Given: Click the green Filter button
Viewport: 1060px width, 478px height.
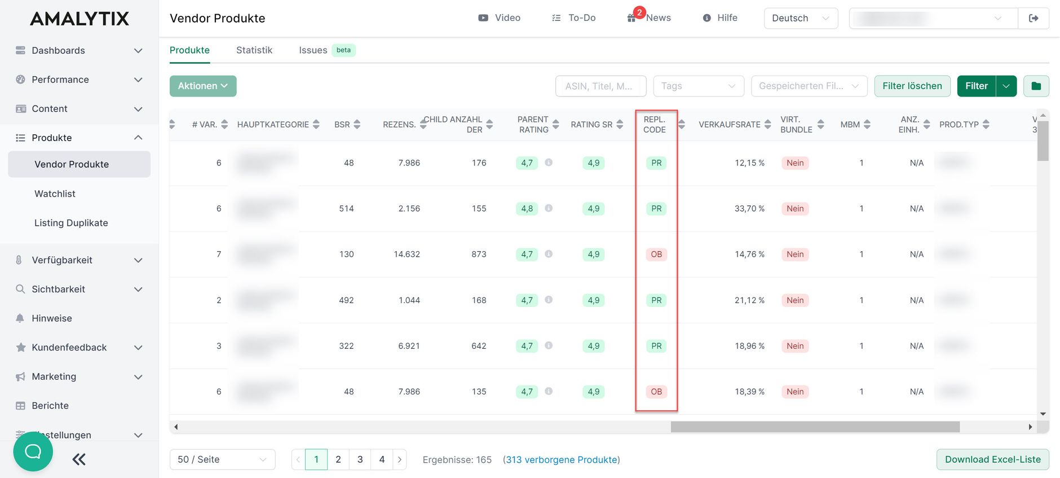Looking at the screenshot, I should pos(977,86).
